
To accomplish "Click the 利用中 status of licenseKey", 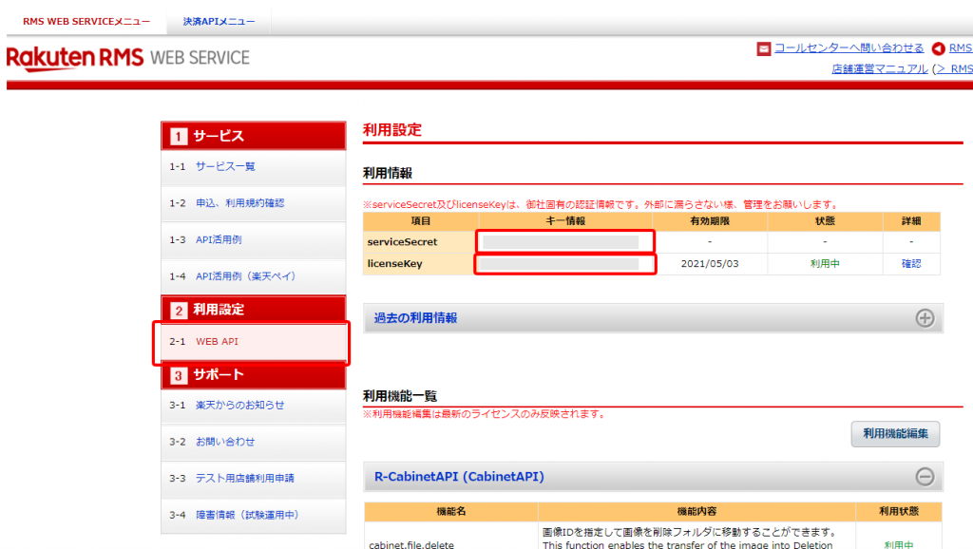I will [825, 264].
